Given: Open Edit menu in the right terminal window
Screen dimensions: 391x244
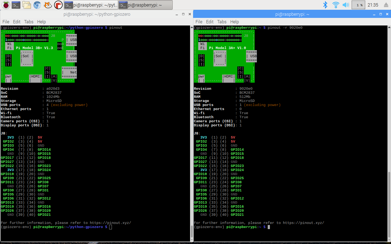Looking at the screenshot, I should pos(210,22).
